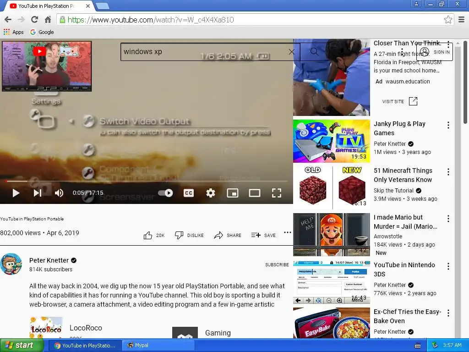Screen dimensions: 469x352
Task: Open the video settings gear
Action: [x=211, y=193]
